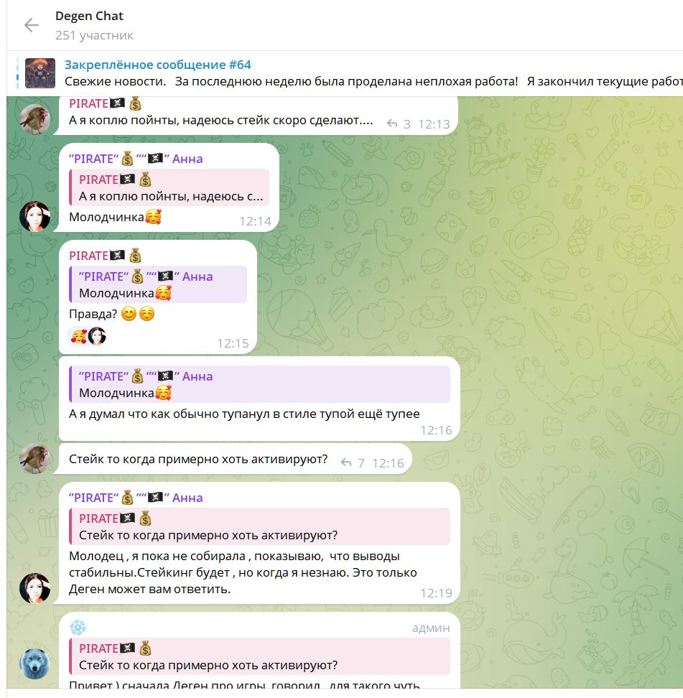Open PIRATE sender name above "Правда?"
The height and width of the screenshot is (698, 683).
tap(105, 256)
